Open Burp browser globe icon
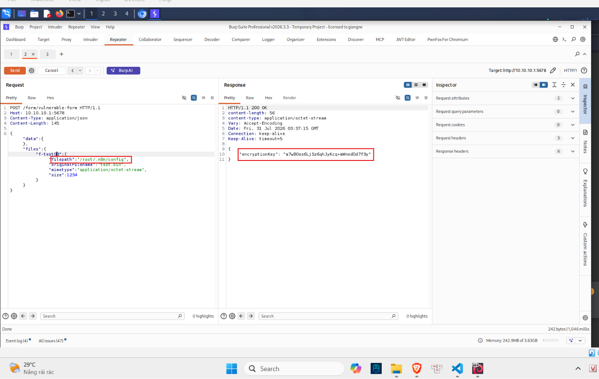Viewport: 599px width, 379px height. pyautogui.click(x=556, y=40)
